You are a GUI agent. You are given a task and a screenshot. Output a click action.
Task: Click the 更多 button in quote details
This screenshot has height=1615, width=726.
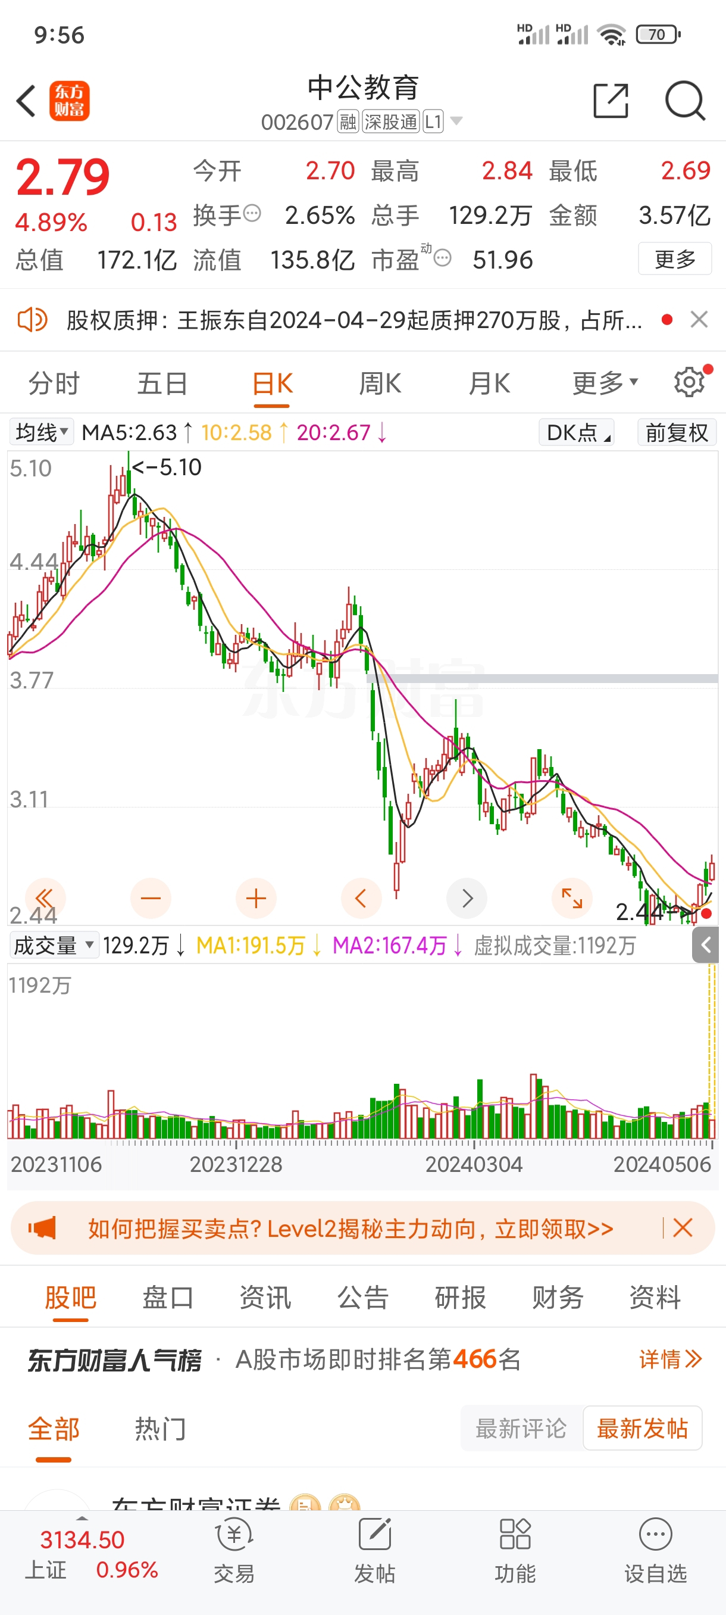[675, 259]
